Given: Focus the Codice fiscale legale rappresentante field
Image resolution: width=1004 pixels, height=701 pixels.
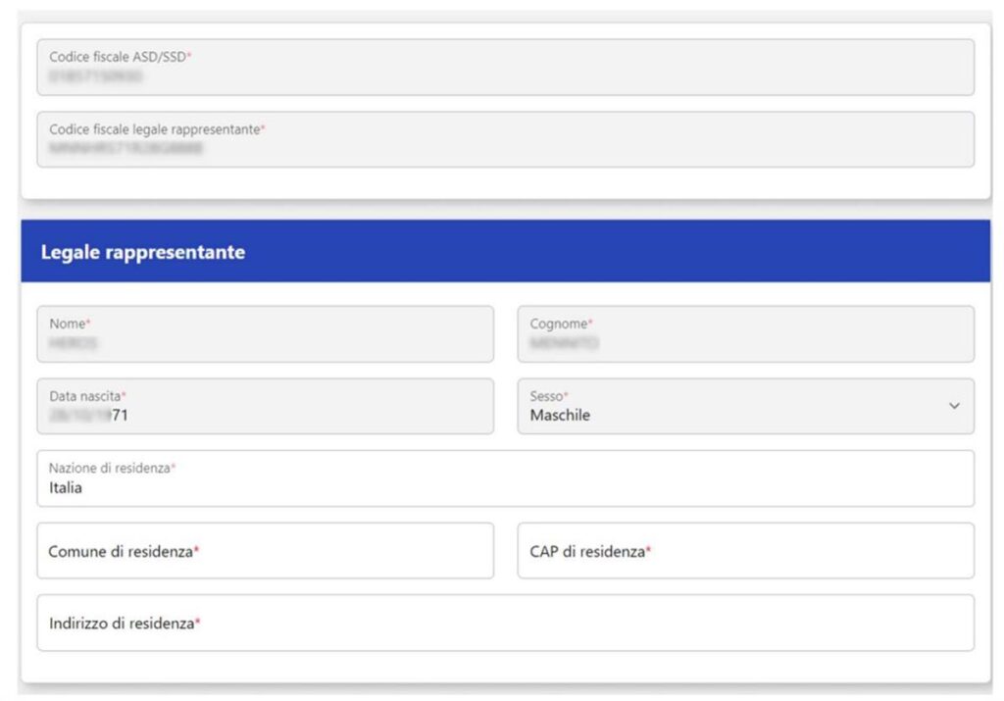Looking at the screenshot, I should coord(505,139).
